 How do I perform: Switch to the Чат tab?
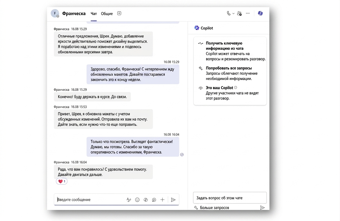[94, 14]
